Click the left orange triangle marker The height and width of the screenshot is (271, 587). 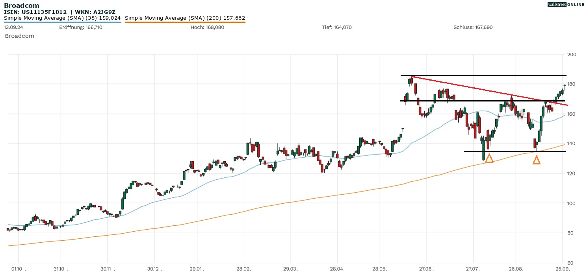click(x=489, y=159)
